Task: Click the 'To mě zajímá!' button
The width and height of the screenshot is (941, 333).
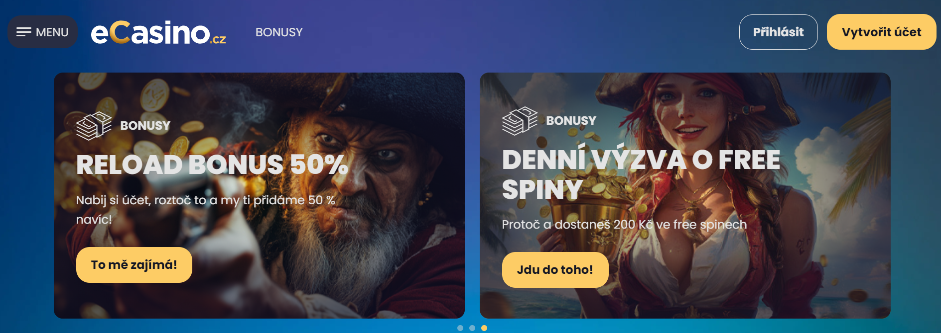Action: (134, 265)
